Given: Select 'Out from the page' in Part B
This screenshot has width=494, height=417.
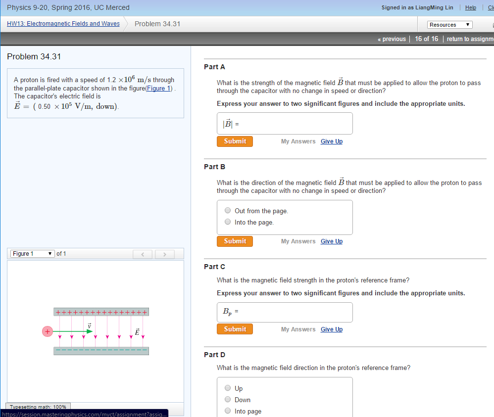Looking at the screenshot, I should (x=227, y=210).
